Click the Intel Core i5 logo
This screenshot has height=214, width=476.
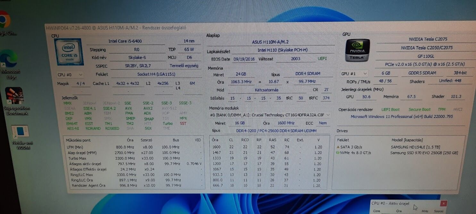tap(69, 53)
